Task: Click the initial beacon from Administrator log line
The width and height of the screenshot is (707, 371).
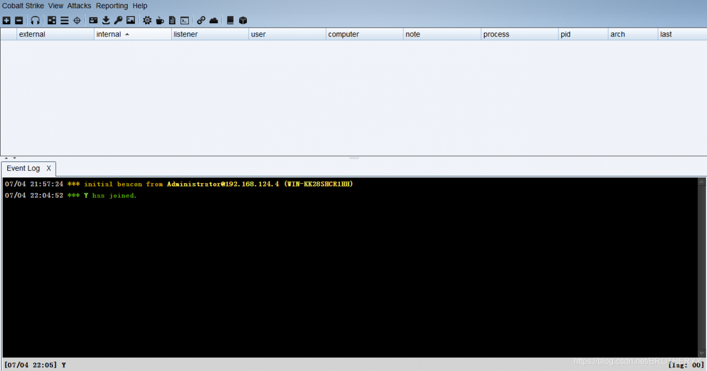Action: click(x=179, y=184)
